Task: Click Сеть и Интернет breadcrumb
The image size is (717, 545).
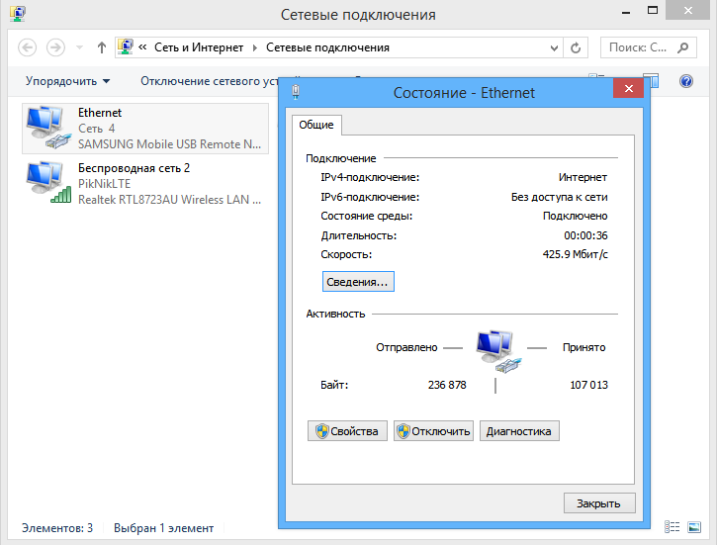Action: tap(199, 47)
